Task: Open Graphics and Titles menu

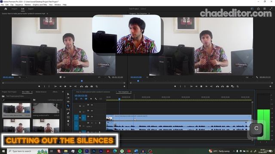Action: (40, 5)
